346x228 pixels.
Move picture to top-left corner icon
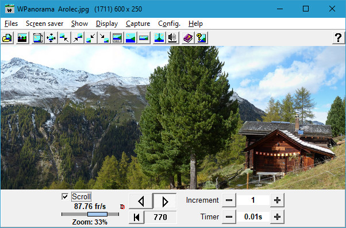(64, 38)
